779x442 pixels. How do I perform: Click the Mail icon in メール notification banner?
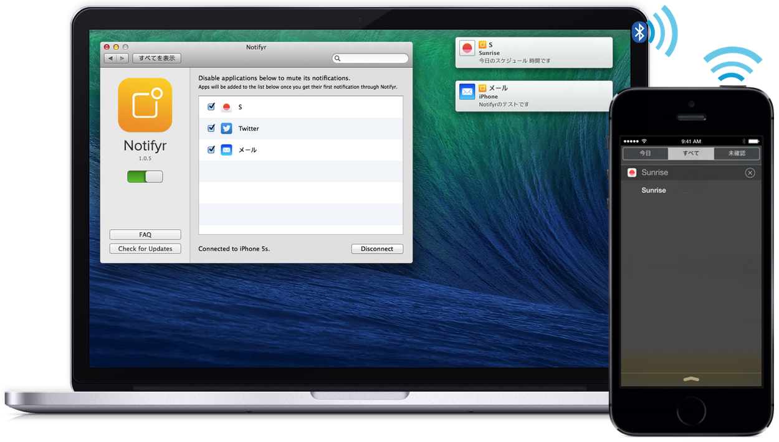[x=467, y=92]
